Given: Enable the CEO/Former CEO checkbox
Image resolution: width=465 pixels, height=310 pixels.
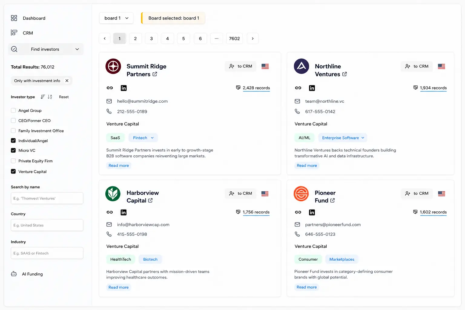Looking at the screenshot, I should 13,120.
